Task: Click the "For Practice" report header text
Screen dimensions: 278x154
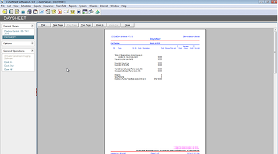Action: 115,43
